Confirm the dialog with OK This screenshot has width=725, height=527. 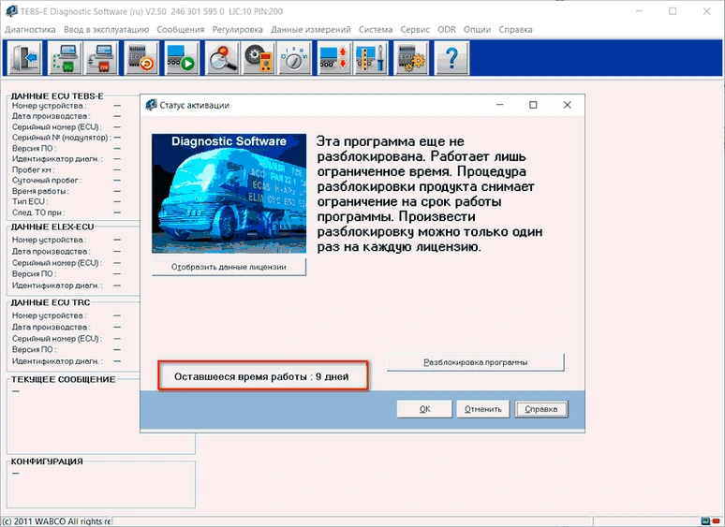pyautogui.click(x=424, y=409)
